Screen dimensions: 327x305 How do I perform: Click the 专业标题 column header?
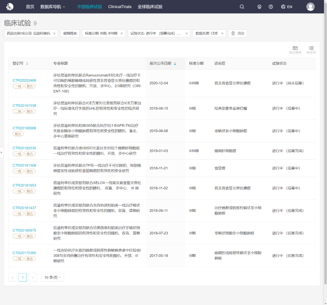61,63
